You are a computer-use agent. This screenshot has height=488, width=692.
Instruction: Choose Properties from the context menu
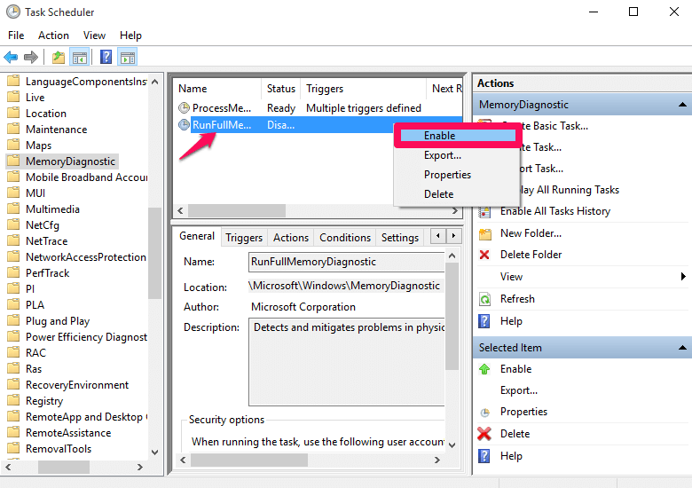(455, 175)
